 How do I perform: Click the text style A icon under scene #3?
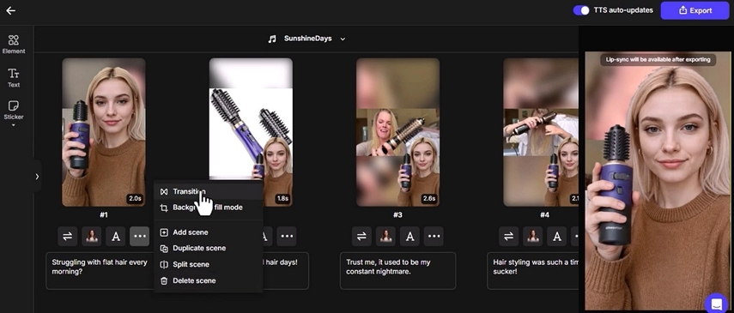(x=409, y=237)
